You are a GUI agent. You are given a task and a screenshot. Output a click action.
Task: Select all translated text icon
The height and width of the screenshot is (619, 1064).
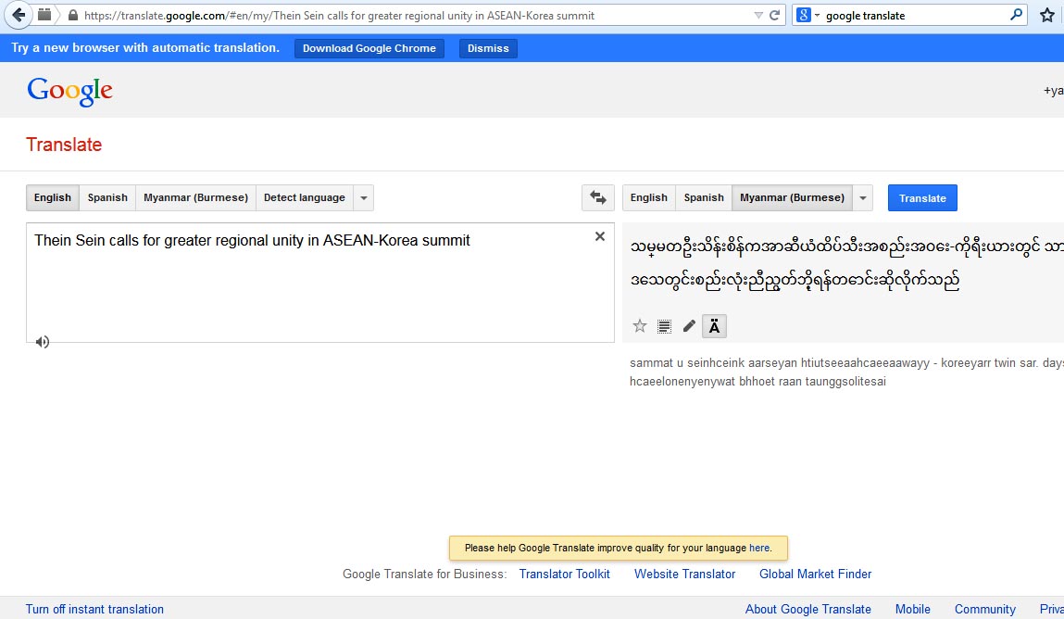click(x=664, y=326)
